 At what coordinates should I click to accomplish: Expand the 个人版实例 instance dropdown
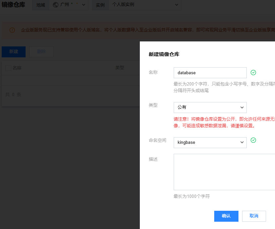coord(145,5)
